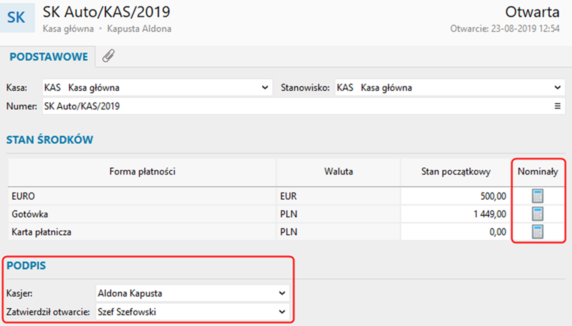Expand the Zatwierdził otwarcie dropdown
Image resolution: width=572 pixels, height=326 pixels.
(x=282, y=312)
